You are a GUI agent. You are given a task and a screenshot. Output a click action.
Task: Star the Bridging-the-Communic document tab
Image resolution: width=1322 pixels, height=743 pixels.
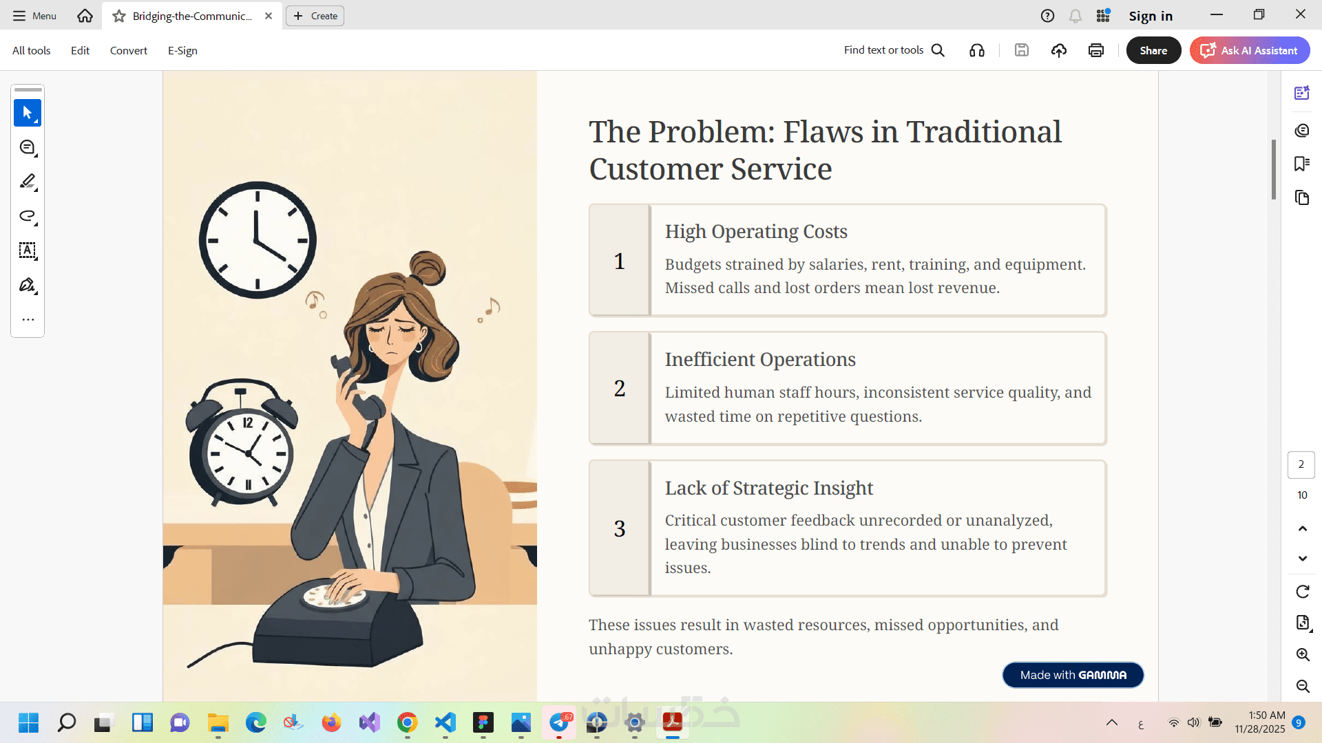coord(119,16)
